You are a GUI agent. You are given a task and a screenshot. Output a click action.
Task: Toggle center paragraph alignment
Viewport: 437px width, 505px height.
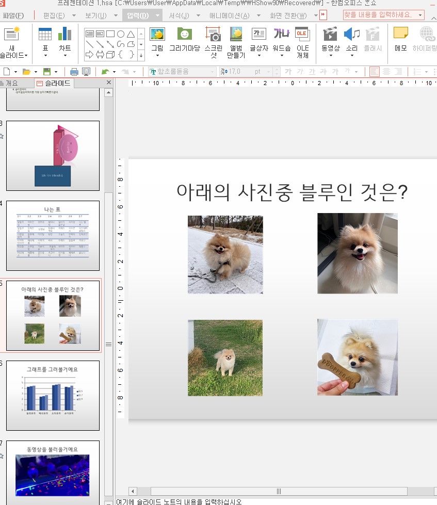pyautogui.click(x=386, y=72)
